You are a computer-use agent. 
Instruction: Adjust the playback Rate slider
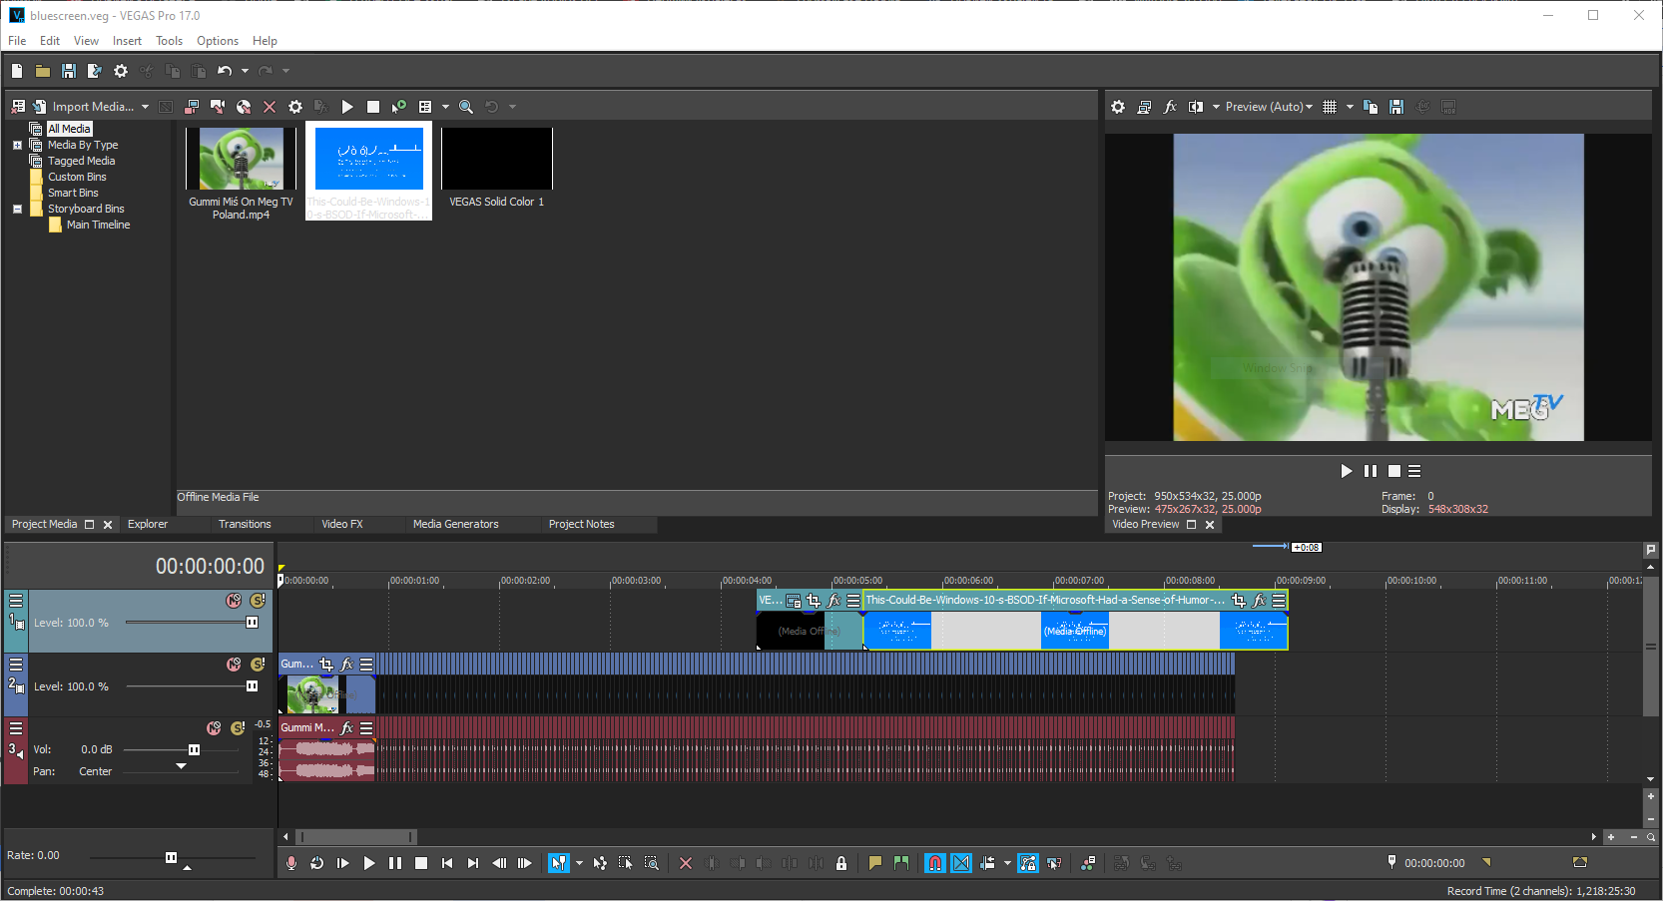171,857
